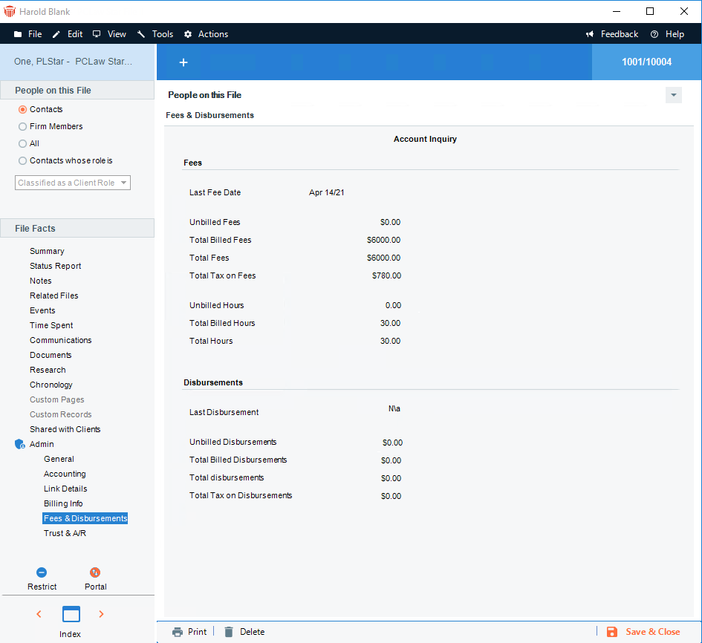
Task: Open the Actions menu
Action: click(206, 34)
